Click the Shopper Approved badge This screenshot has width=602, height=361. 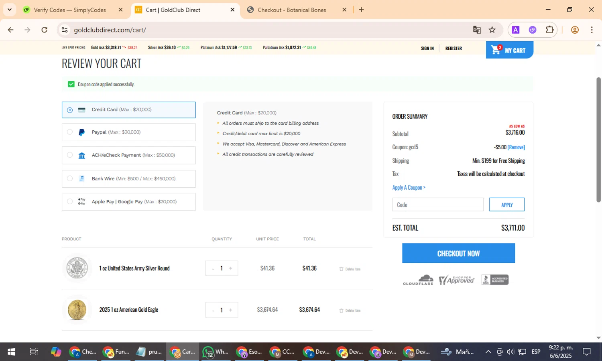(x=457, y=280)
